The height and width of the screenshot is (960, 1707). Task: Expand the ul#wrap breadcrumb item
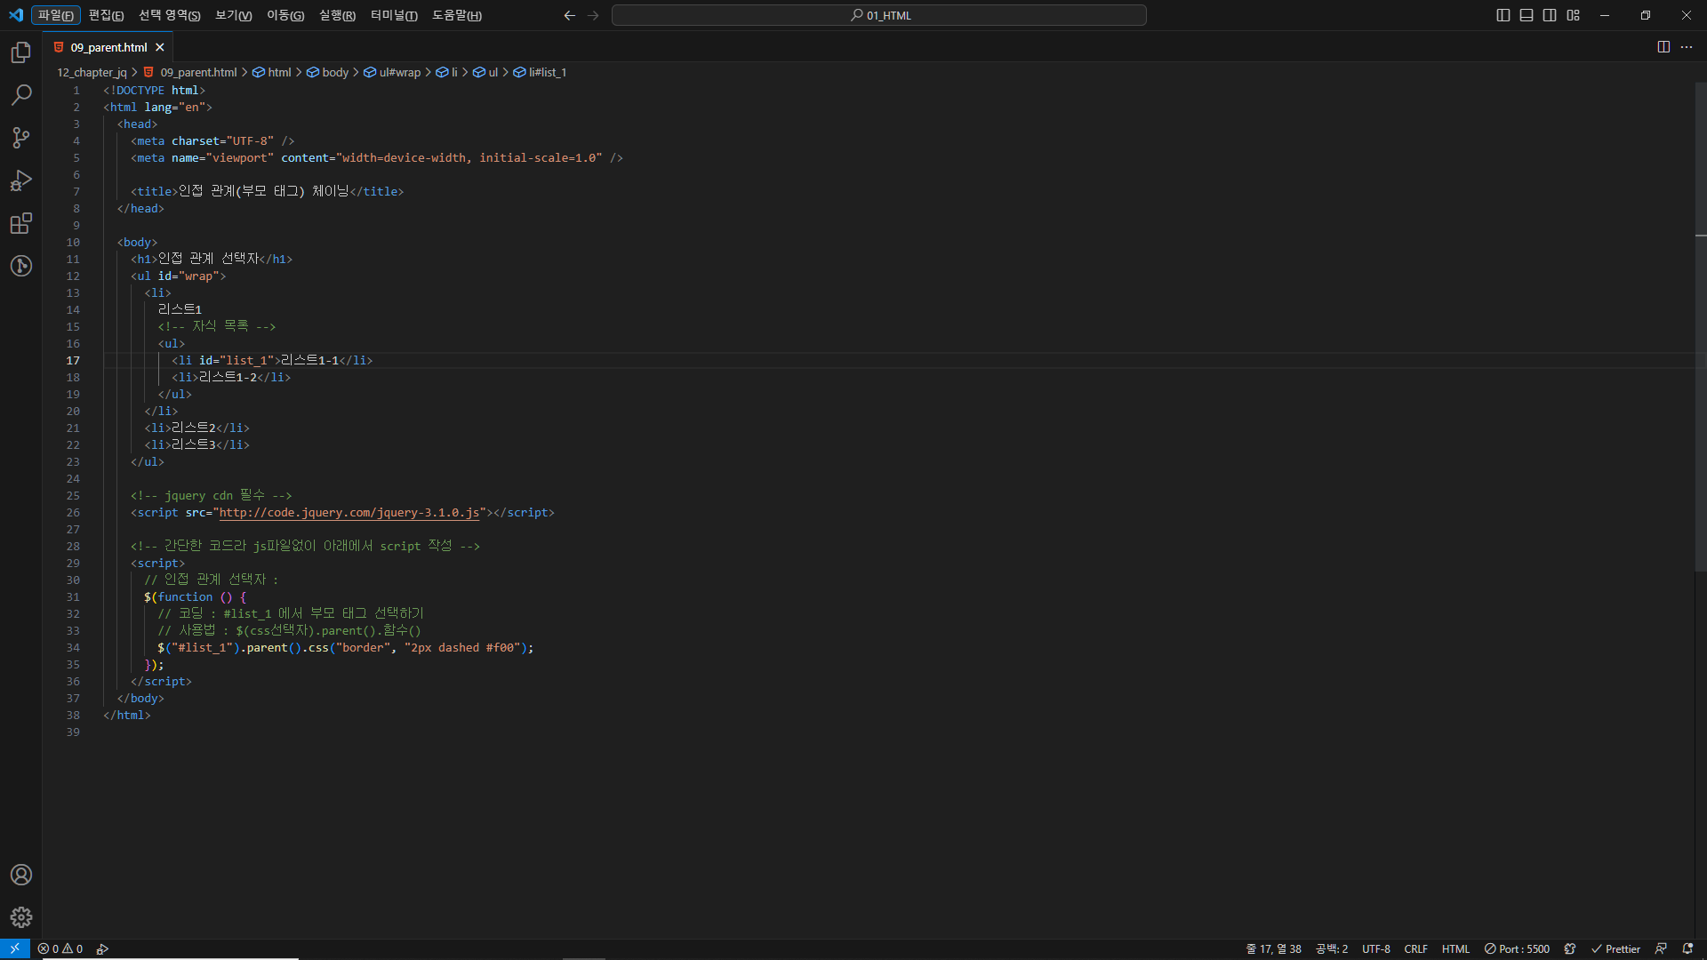click(399, 73)
